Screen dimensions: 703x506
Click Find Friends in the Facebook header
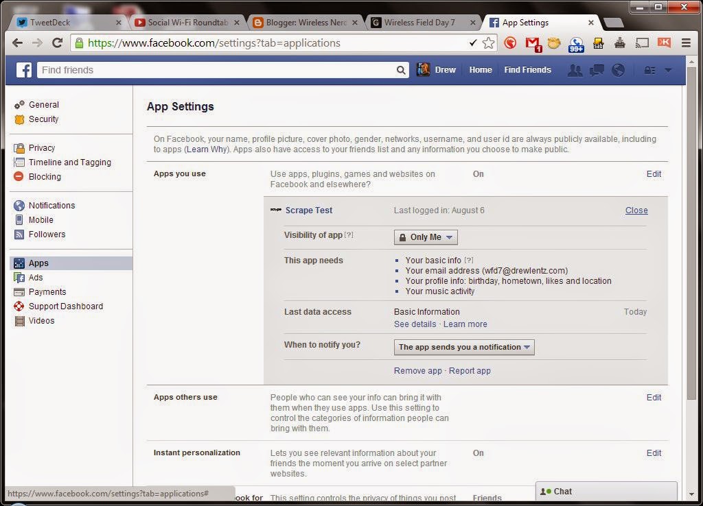527,70
